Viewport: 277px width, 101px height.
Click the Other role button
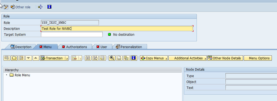tap(20, 7)
